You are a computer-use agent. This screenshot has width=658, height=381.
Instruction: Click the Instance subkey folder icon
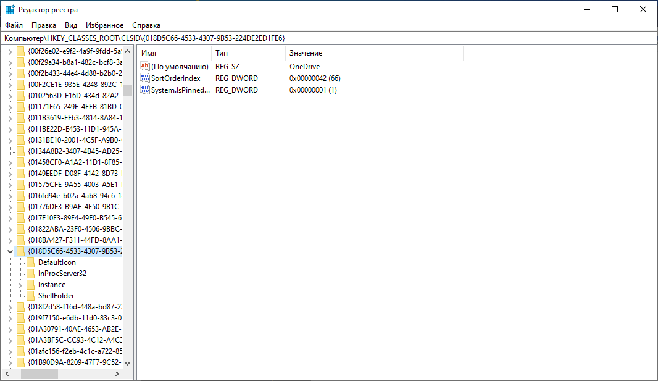[x=31, y=285]
